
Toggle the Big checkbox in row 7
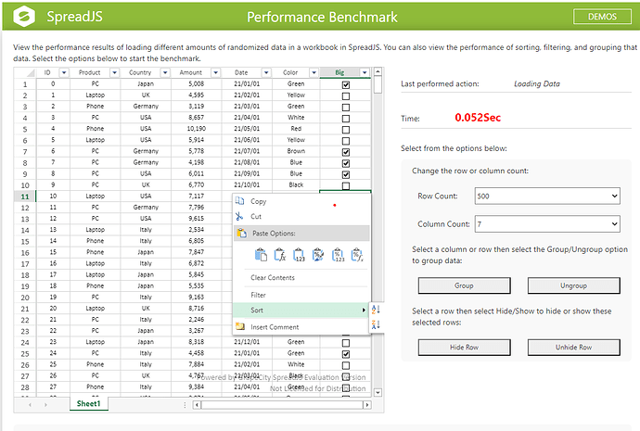(346, 152)
